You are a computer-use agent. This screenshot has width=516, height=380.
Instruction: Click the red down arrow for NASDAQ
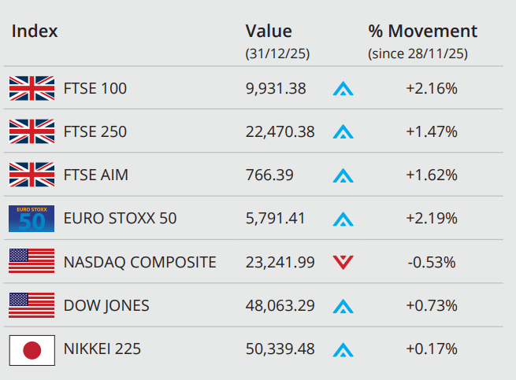343,262
